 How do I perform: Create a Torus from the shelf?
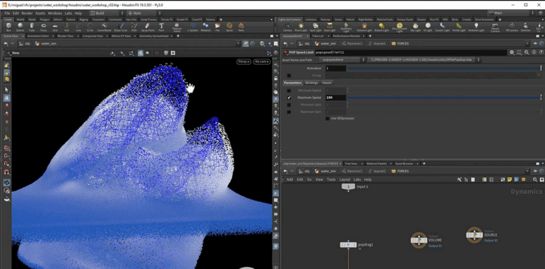(x=44, y=27)
